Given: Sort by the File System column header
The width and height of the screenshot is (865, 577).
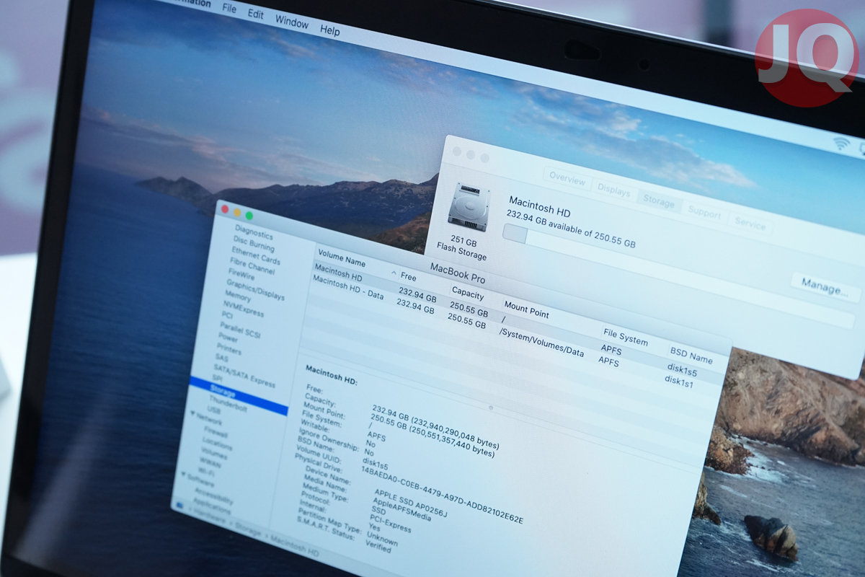Looking at the screenshot, I should pos(625,337).
